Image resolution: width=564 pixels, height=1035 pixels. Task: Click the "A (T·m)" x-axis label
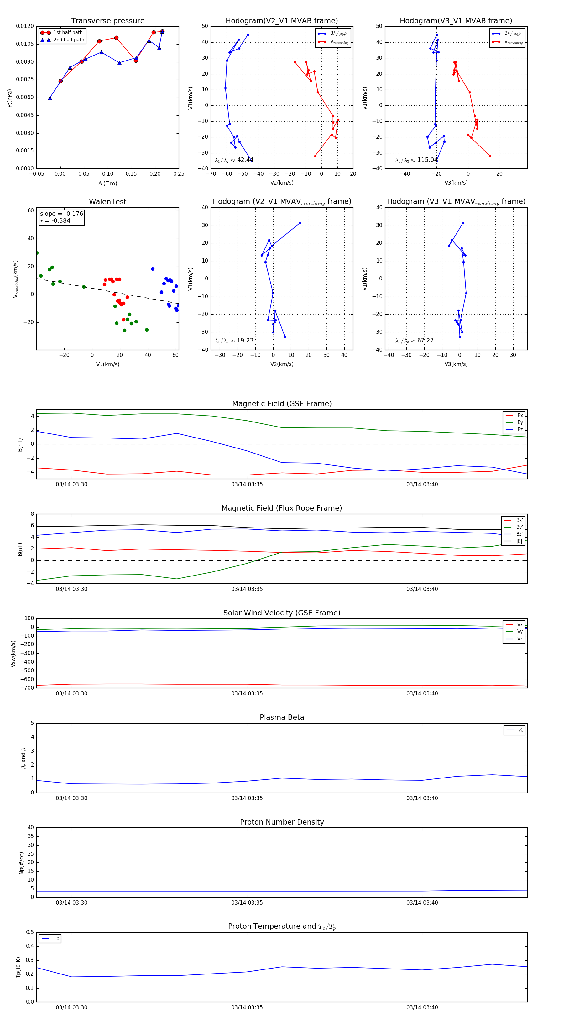[107, 183]
